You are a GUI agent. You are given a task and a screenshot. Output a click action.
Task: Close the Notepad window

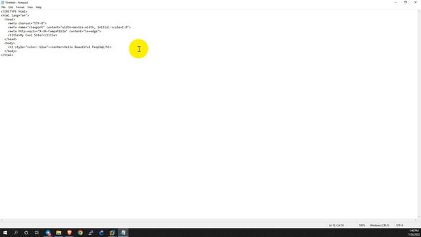(416, 3)
